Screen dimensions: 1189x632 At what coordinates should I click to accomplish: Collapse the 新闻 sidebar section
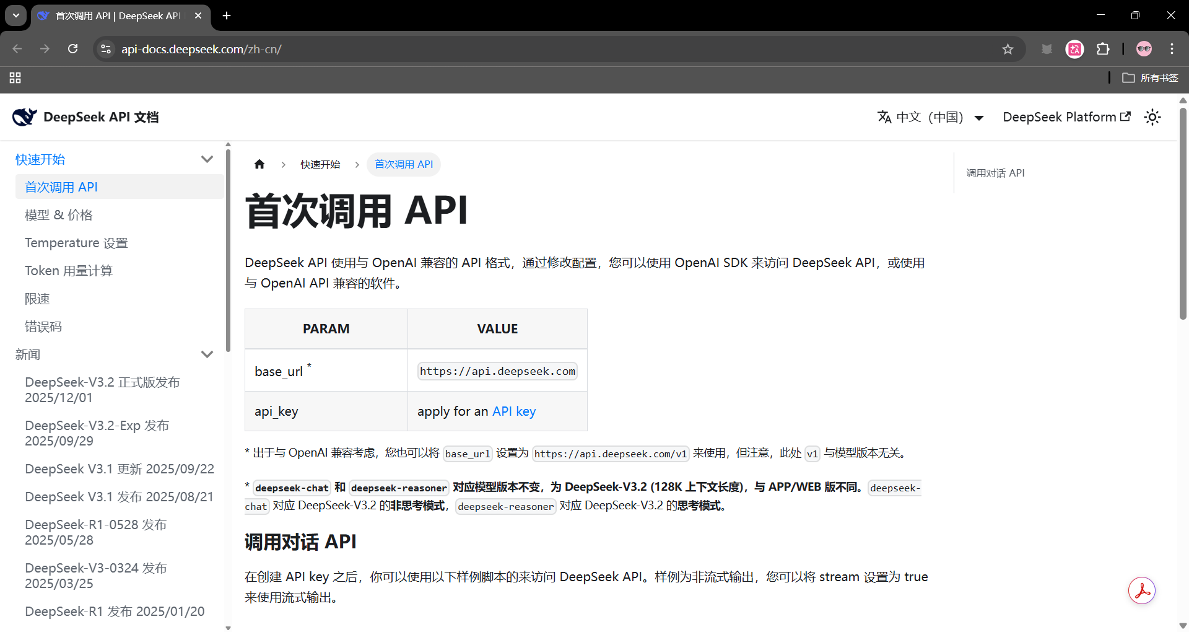click(207, 354)
